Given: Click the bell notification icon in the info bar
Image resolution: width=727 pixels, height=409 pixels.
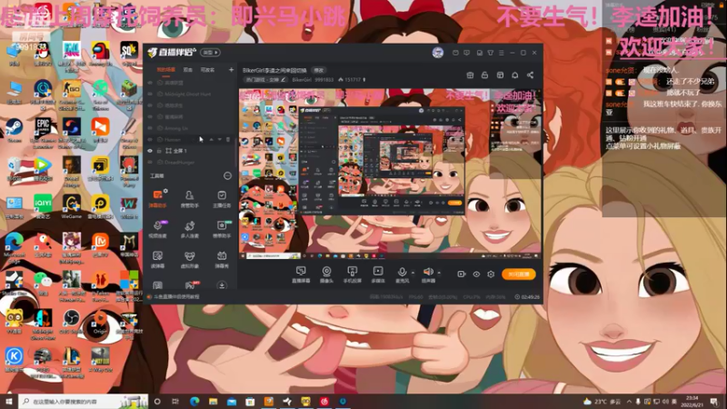Looking at the screenshot, I should [514, 75].
